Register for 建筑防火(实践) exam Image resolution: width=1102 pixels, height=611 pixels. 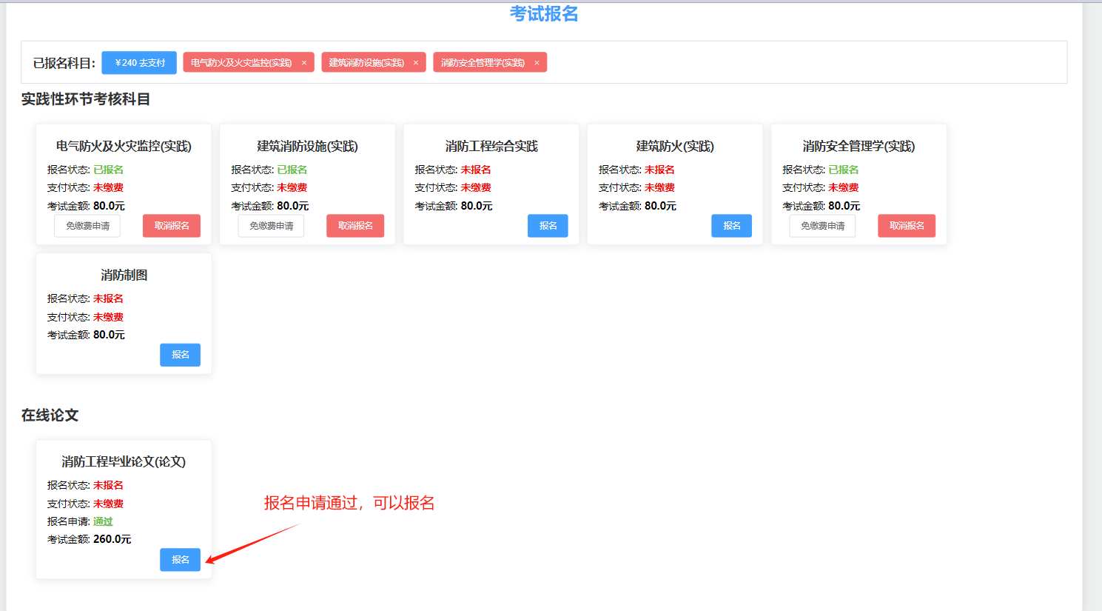tap(731, 226)
